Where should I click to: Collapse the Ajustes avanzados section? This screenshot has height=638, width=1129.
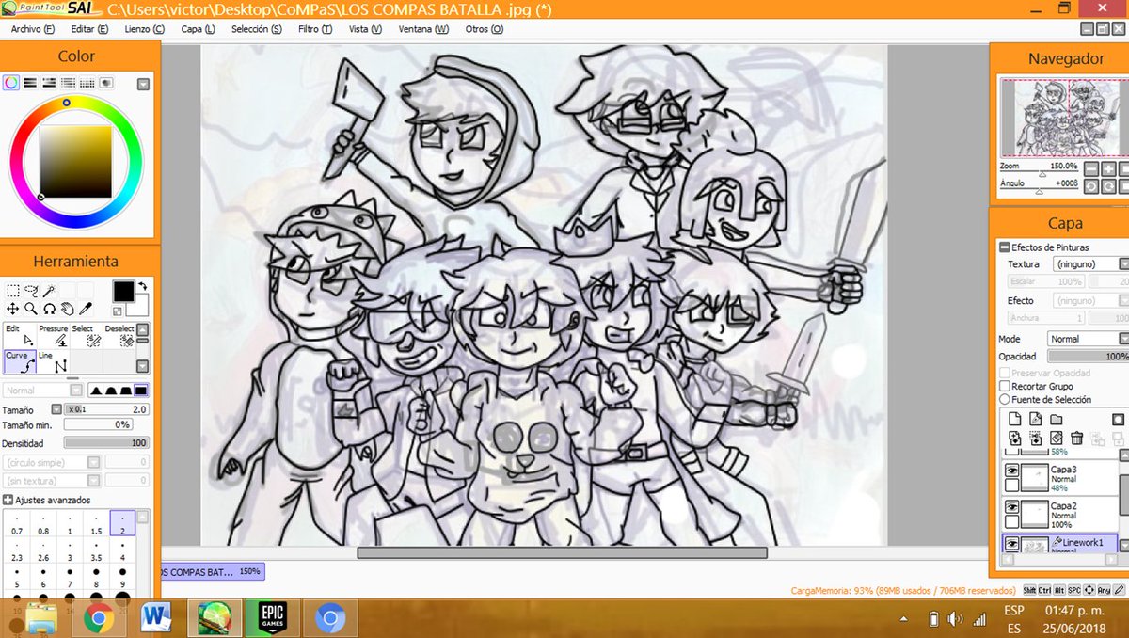tap(9, 500)
